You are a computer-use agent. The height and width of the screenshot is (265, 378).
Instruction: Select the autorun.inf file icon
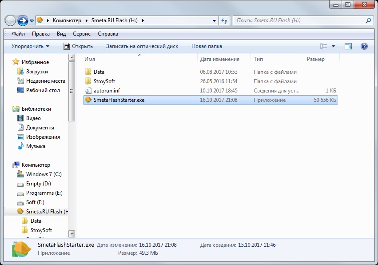(88, 91)
